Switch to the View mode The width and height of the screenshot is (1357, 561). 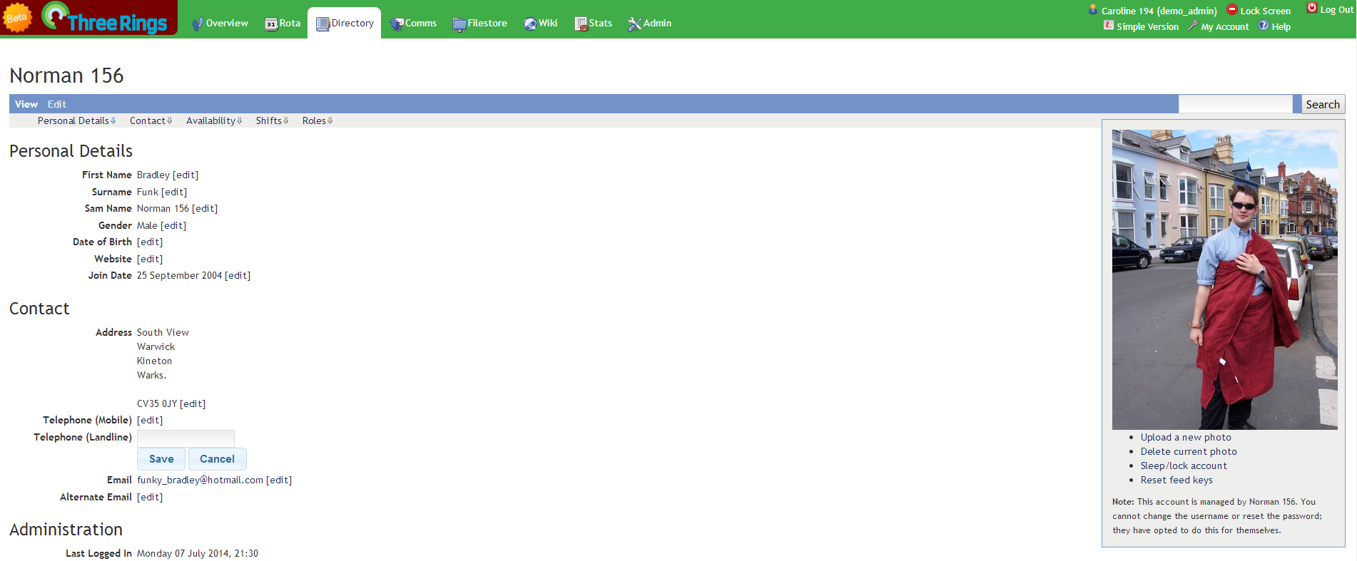pyautogui.click(x=26, y=104)
